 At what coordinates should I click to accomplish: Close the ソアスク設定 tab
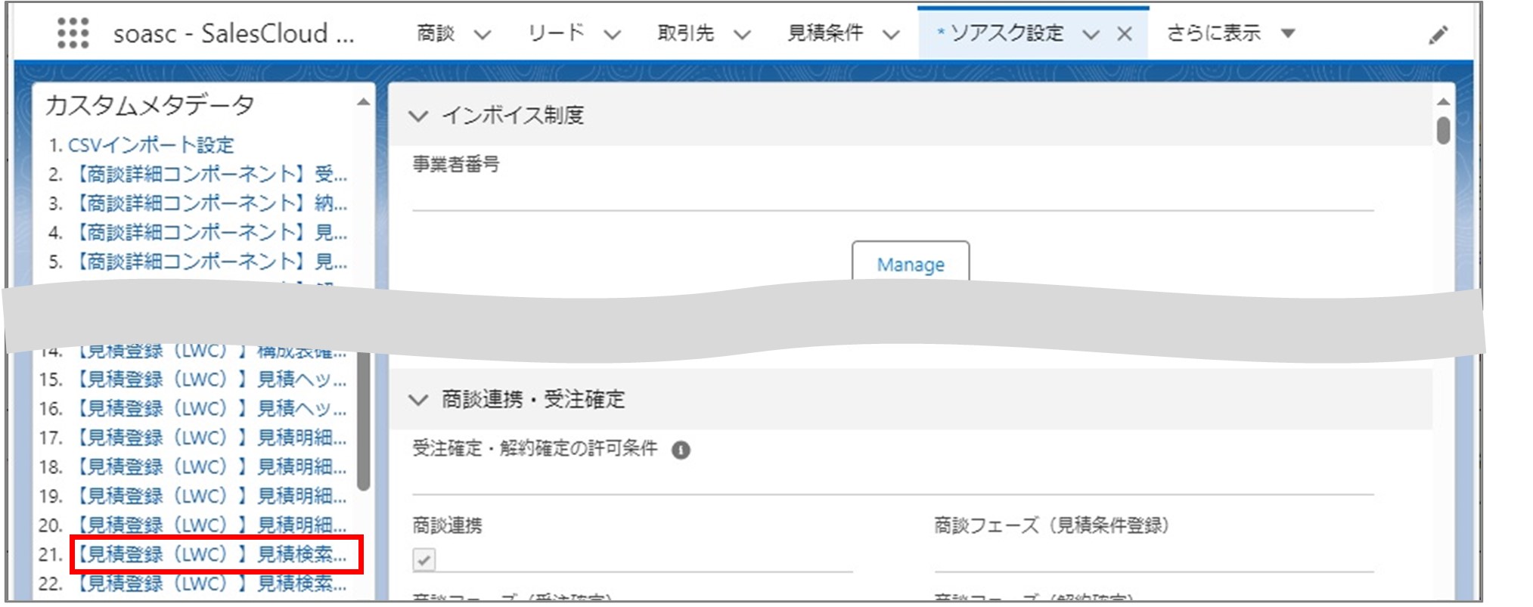tap(1125, 34)
